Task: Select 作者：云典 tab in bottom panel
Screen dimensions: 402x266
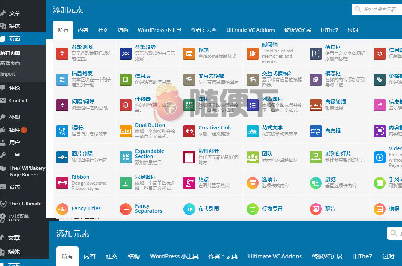Action: [223, 256]
